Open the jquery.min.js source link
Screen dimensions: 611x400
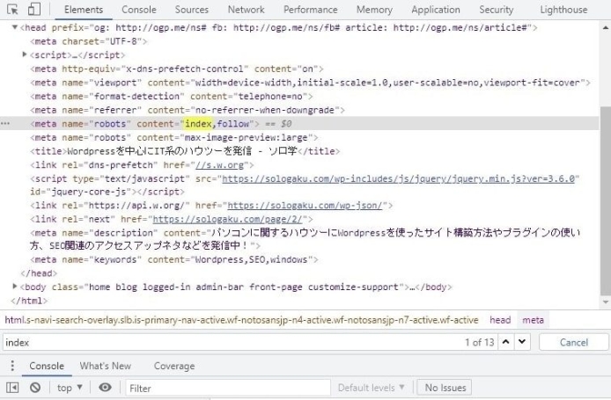[398, 178]
